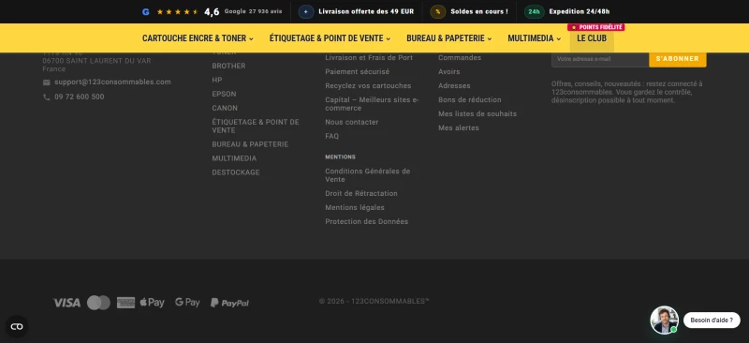Open Capital – Meilleurs sites e-commerce link
Image resolution: width=749 pixels, height=343 pixels.
click(x=372, y=104)
